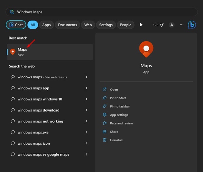Image resolution: width=203 pixels, height=172 pixels.
Task: Click search icon beside 'windows maps vs google maps'
Action: pos(13,154)
